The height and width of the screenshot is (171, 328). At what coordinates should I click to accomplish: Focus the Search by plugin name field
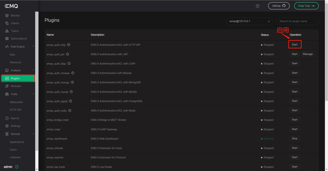point(297,21)
